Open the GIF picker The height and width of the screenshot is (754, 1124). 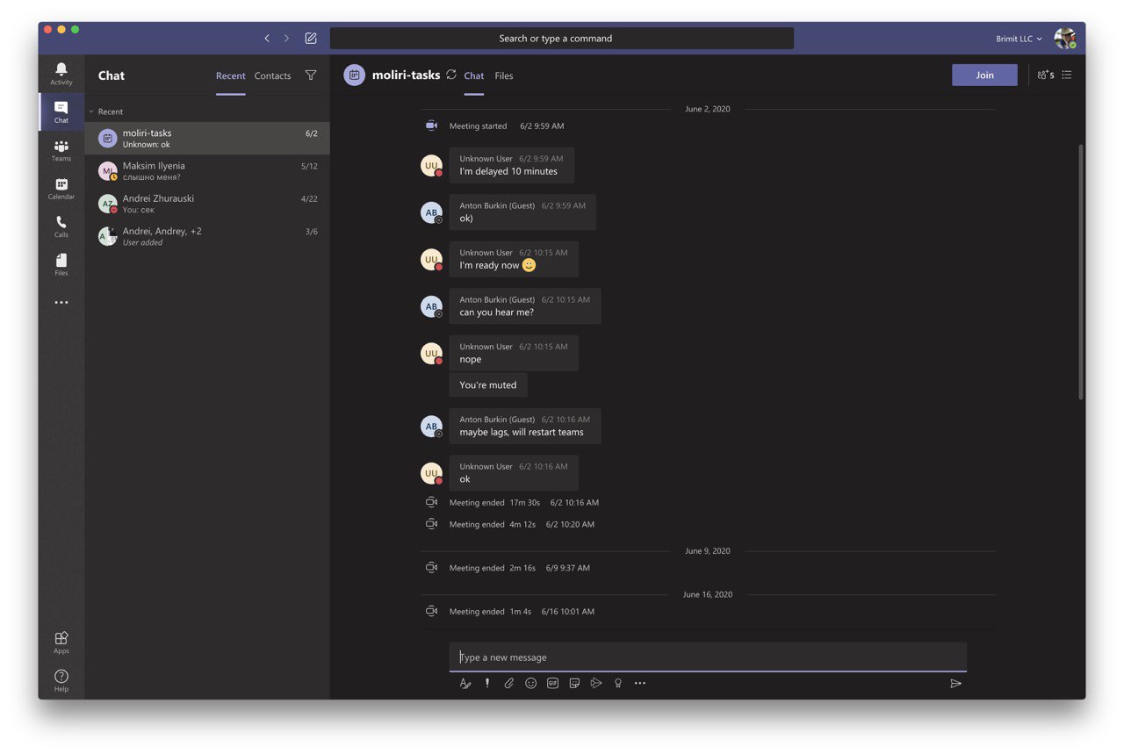[x=553, y=683]
